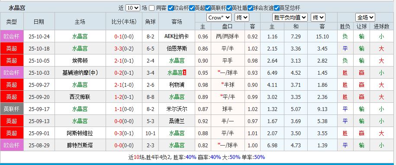The width and height of the screenshot is (396, 165).
Task: Uncheck the 英足总杯 competition filter
Action: coord(277,8)
